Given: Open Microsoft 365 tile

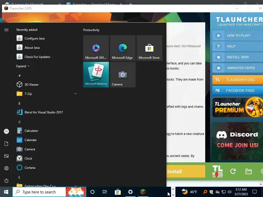Looking at the screenshot, I should 96,48.
